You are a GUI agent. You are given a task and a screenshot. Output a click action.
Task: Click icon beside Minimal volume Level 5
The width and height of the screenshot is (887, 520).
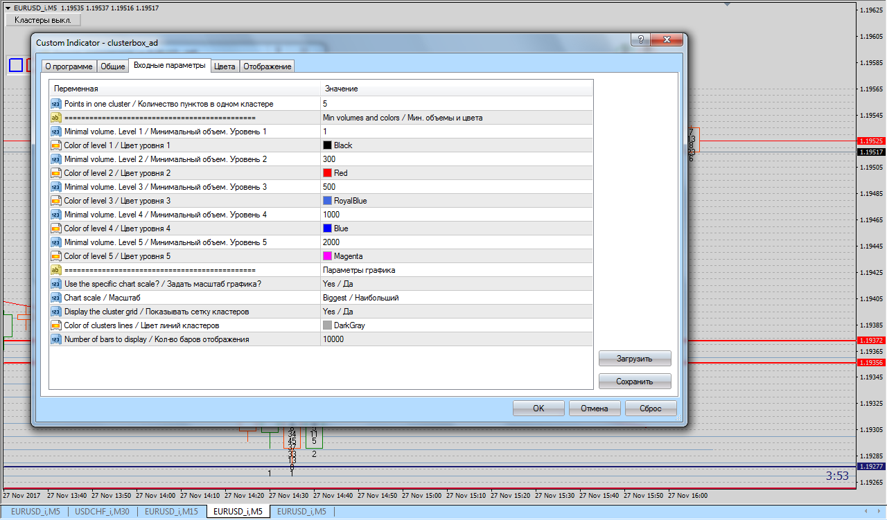point(56,242)
